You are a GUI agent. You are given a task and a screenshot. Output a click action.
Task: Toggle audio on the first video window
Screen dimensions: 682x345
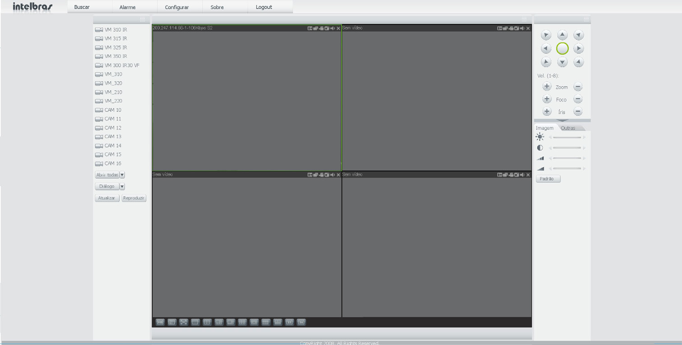point(332,28)
